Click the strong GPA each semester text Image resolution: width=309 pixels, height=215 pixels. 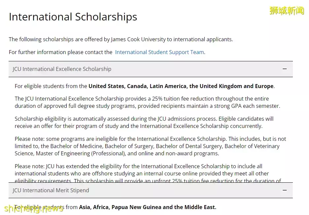pyautogui.click(x=247, y=106)
